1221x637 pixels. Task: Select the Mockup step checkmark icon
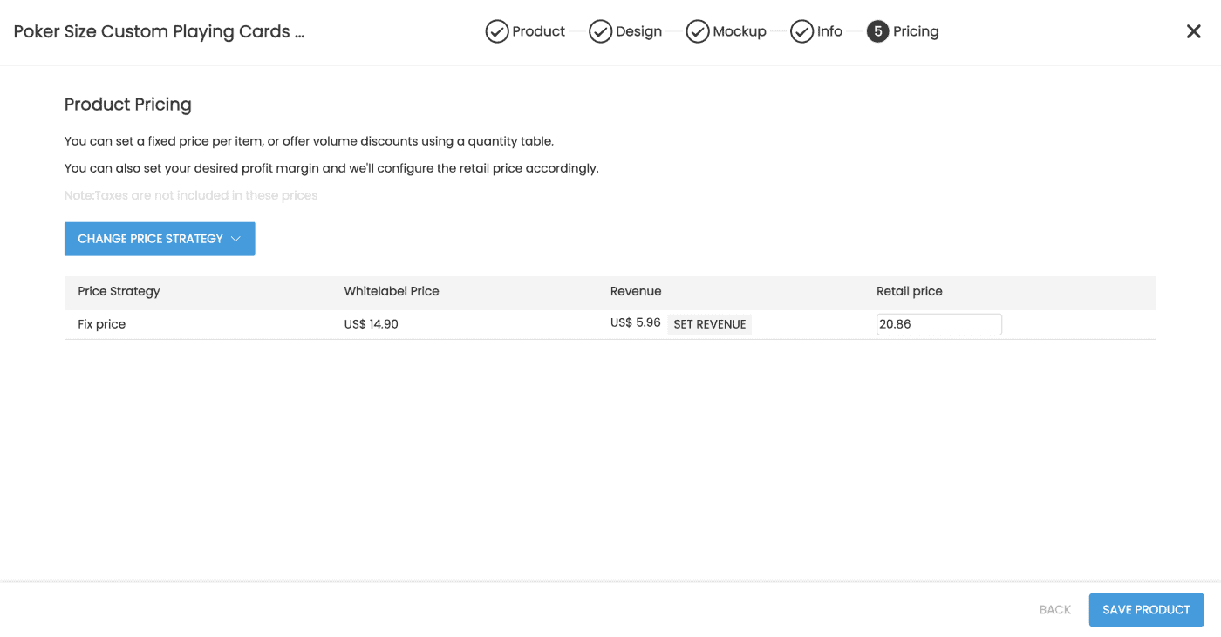coord(697,32)
